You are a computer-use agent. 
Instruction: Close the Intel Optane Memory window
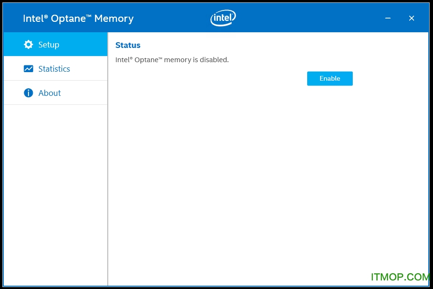tap(412, 18)
